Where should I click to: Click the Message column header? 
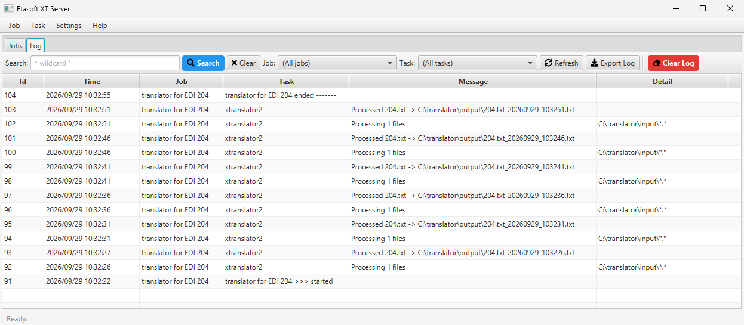[x=473, y=81]
